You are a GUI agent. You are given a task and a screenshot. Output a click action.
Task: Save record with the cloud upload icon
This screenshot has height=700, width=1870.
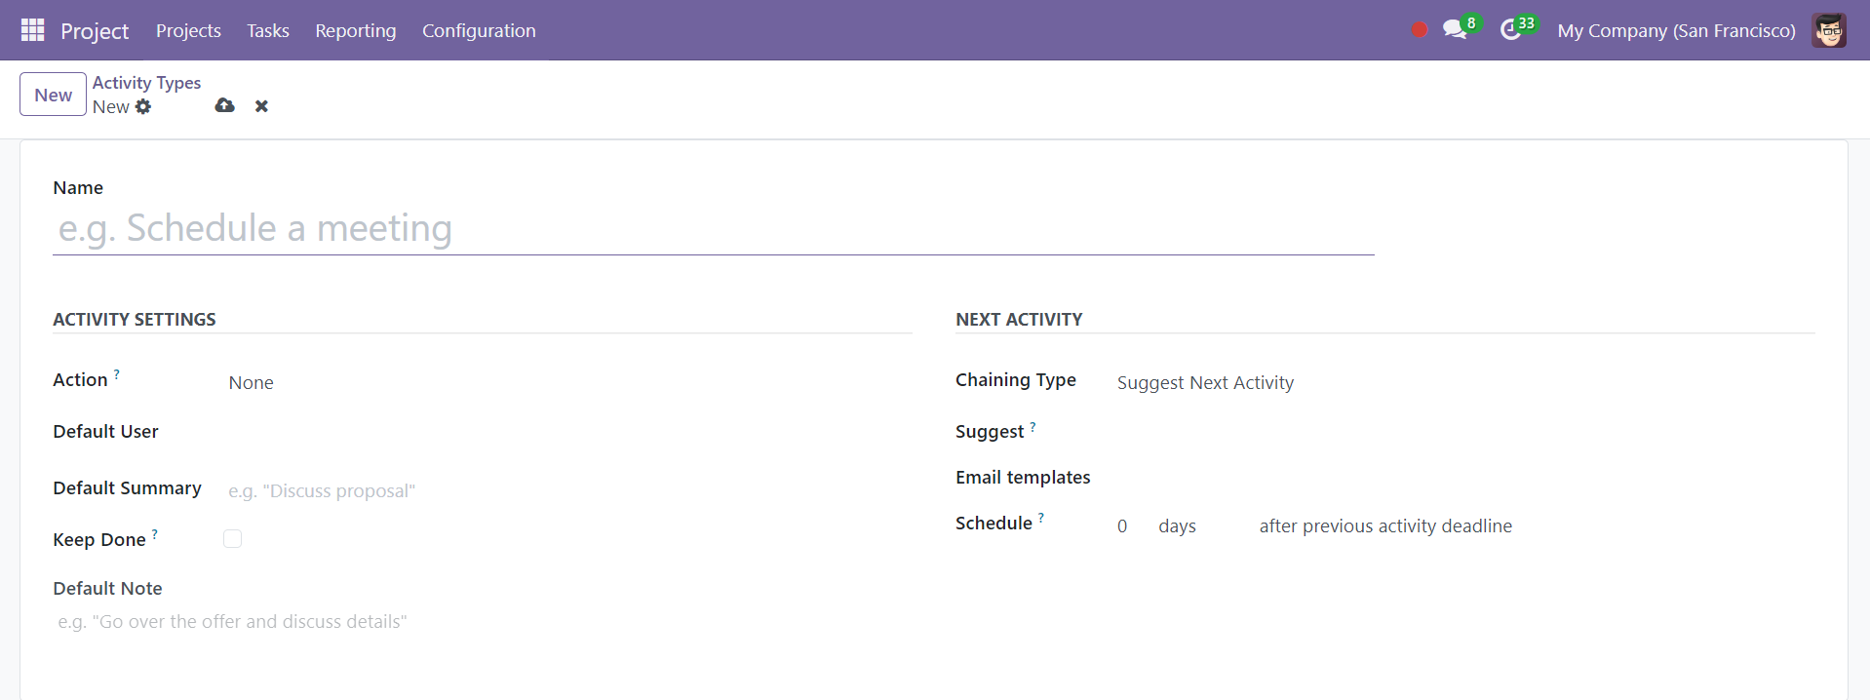tap(224, 105)
